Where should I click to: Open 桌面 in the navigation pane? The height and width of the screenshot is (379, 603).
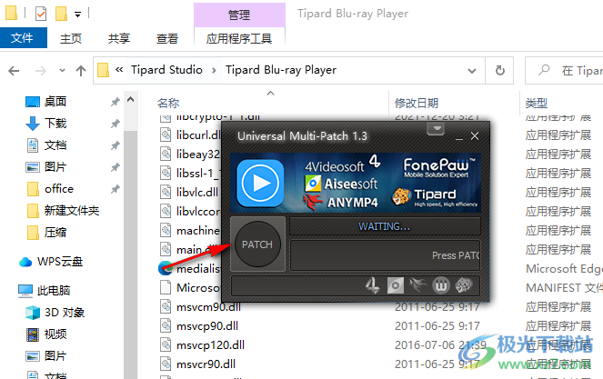click(x=55, y=102)
